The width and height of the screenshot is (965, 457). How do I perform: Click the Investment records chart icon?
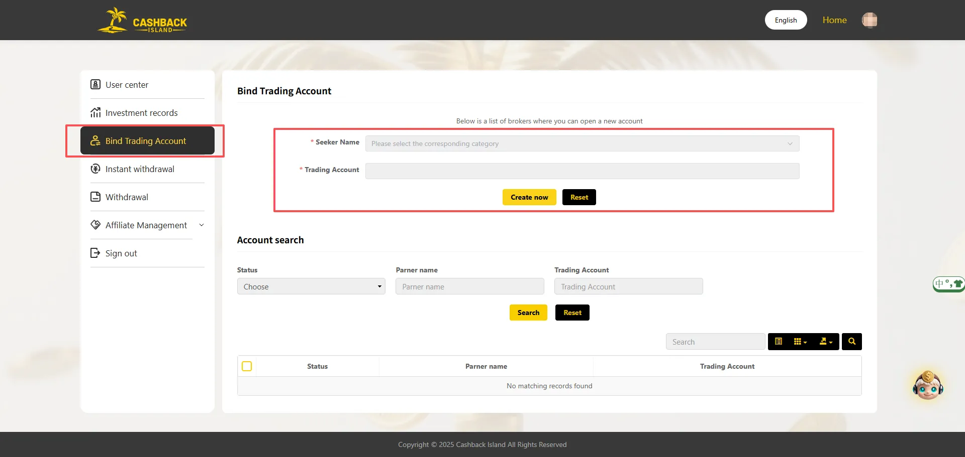(x=95, y=112)
